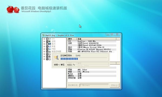Click the display monitor icon (显示)
Viewport: 162px width, 97px height.
click(50, 44)
